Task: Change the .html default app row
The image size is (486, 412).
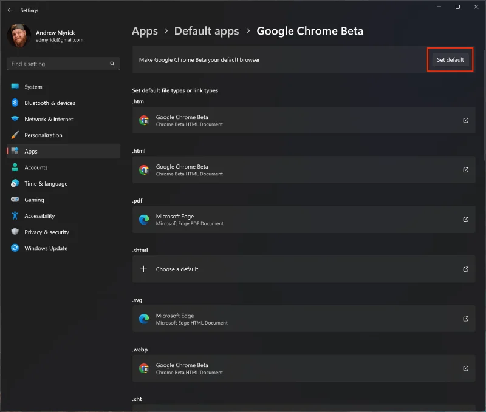Action: 304,170
